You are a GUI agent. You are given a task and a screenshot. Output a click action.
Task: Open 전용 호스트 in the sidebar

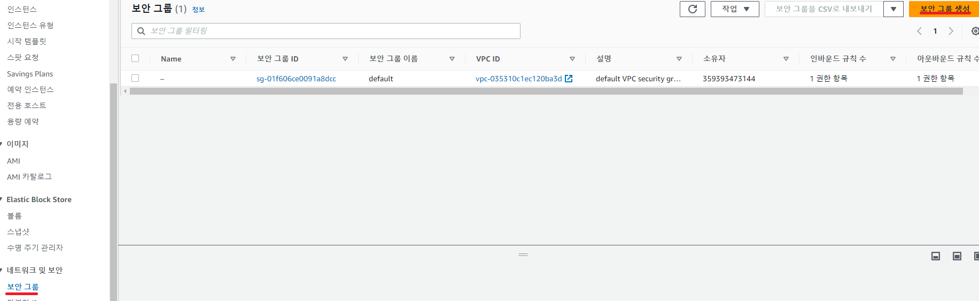(x=27, y=105)
